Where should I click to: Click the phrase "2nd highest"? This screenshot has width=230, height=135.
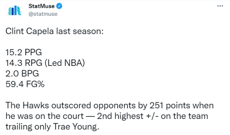pyautogui.click(x=120, y=116)
